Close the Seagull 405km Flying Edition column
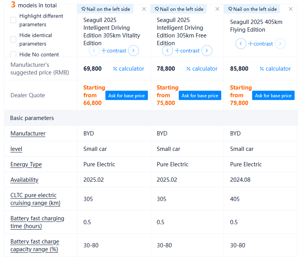 tap(291, 9)
